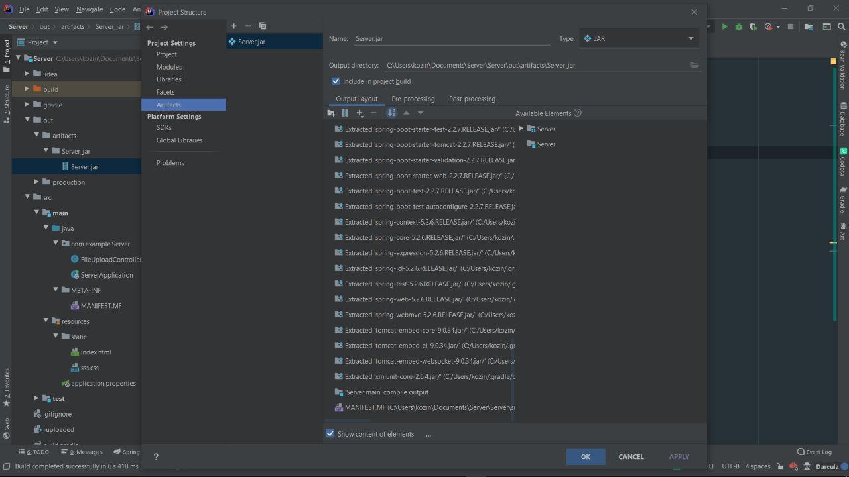The image size is (849, 477).
Task: Open Bean Validation tool window
Action: 843,65
